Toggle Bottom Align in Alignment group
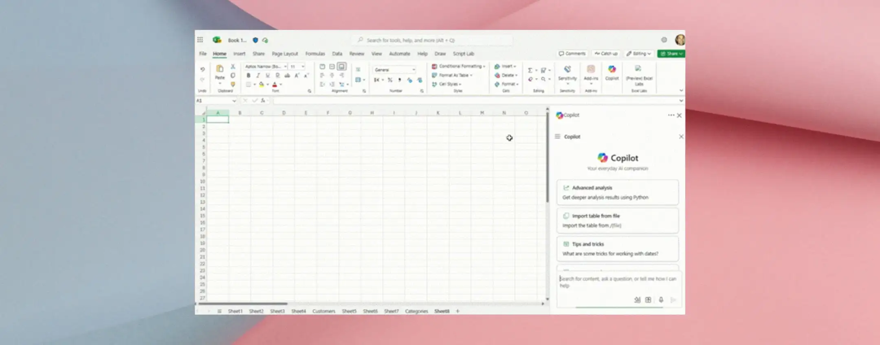880x345 pixels. coord(342,66)
